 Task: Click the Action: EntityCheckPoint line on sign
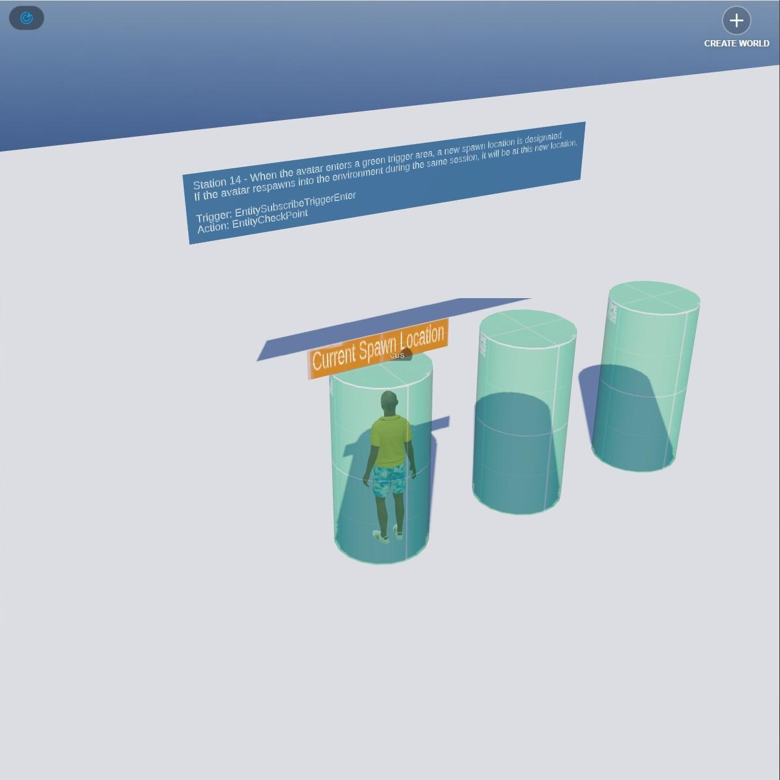click(252, 221)
